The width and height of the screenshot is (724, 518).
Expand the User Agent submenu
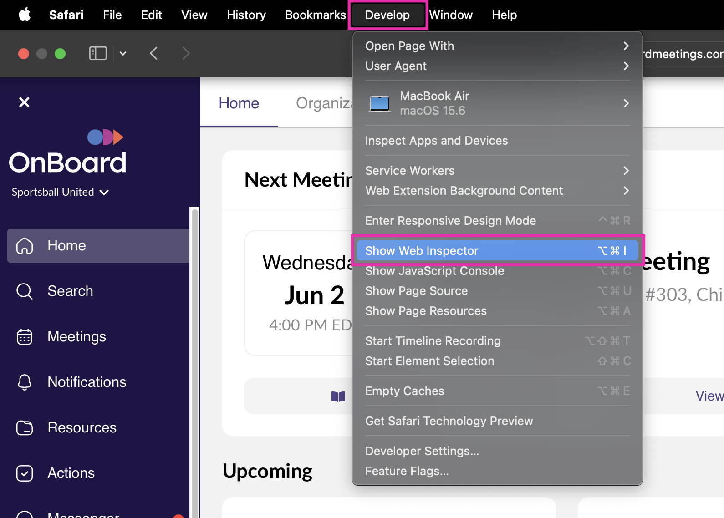[498, 66]
